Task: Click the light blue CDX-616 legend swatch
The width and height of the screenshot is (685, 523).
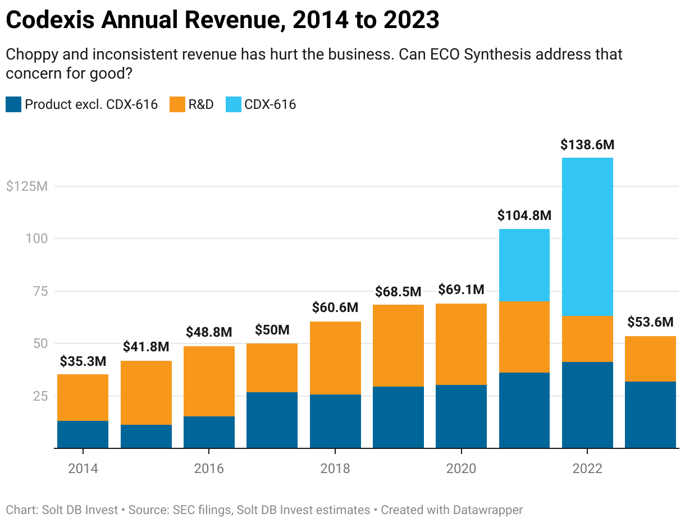Action: [233, 104]
